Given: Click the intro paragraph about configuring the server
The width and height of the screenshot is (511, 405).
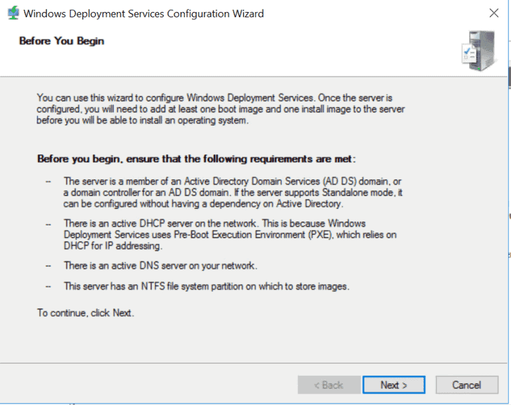Looking at the screenshot, I should [220, 108].
